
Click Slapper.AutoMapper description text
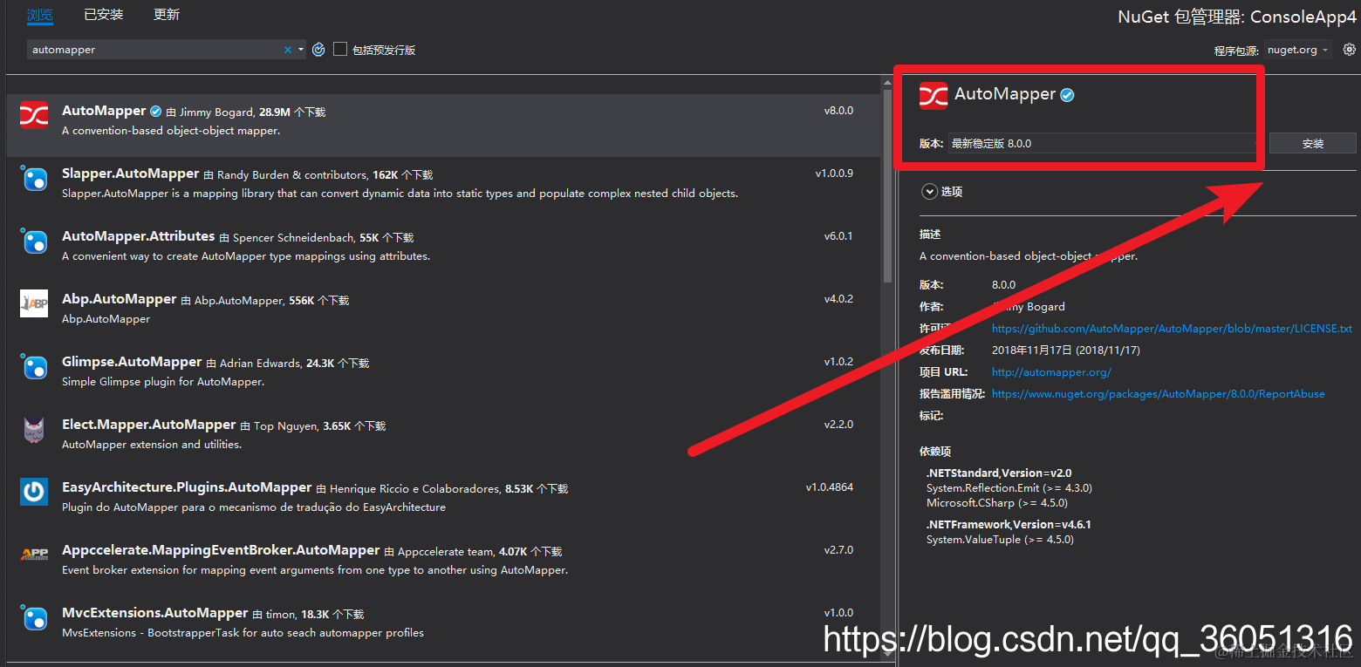click(x=400, y=194)
